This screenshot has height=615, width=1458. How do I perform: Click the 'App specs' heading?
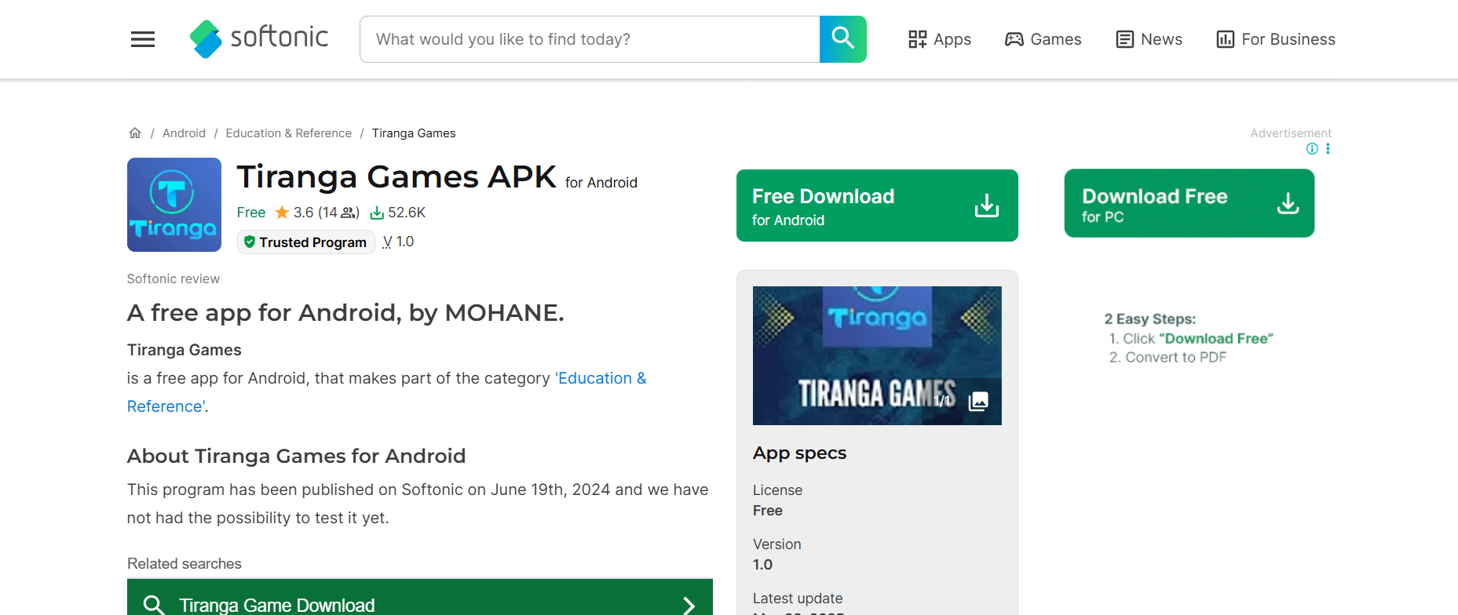click(x=799, y=453)
